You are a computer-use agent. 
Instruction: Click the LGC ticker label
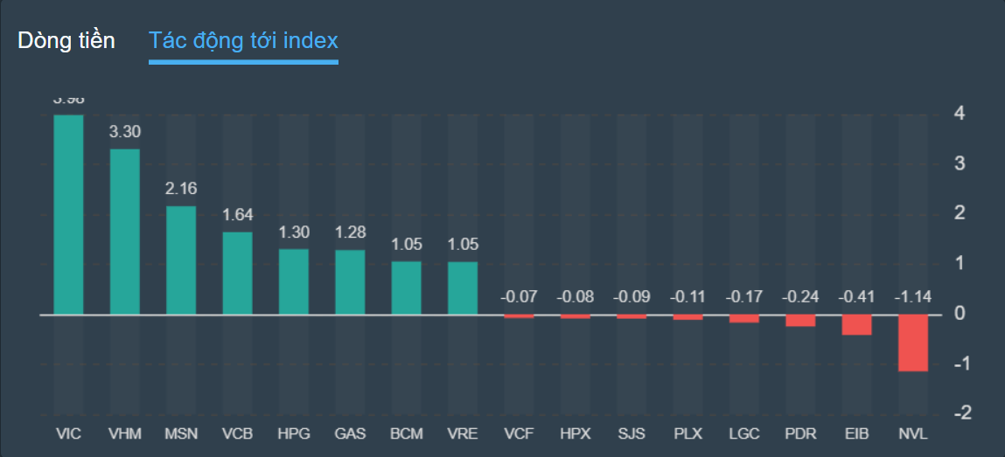point(744,433)
